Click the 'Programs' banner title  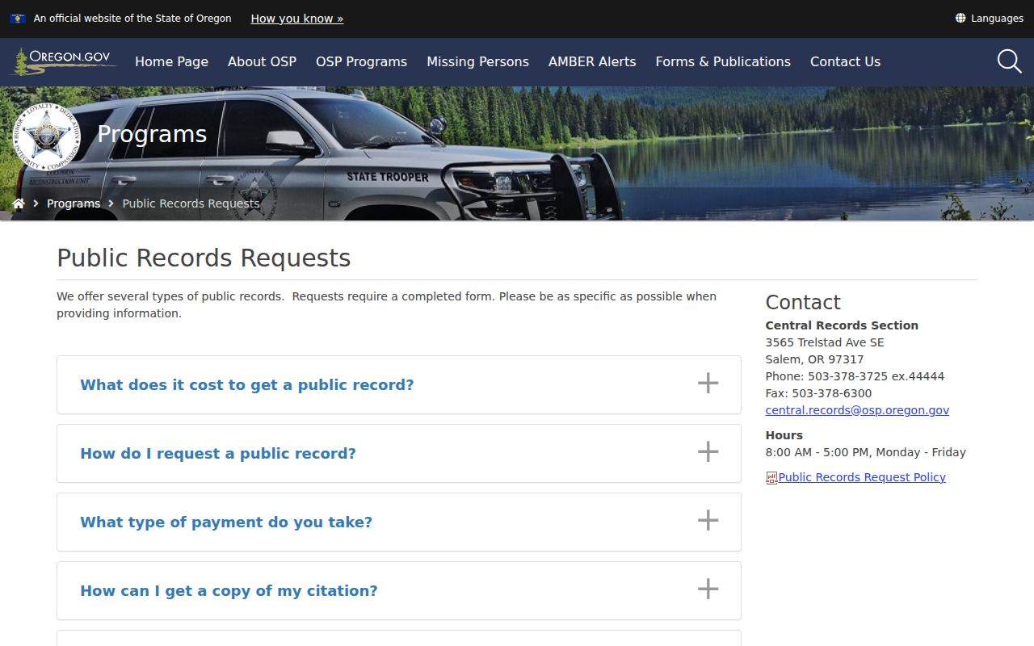(x=152, y=134)
